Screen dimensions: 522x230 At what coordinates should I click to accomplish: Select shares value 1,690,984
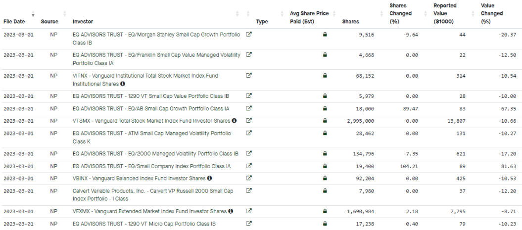[361, 211]
